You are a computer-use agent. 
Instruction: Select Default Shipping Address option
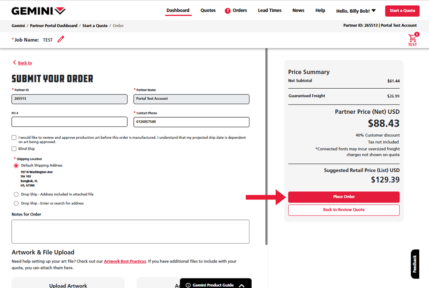tap(16, 166)
